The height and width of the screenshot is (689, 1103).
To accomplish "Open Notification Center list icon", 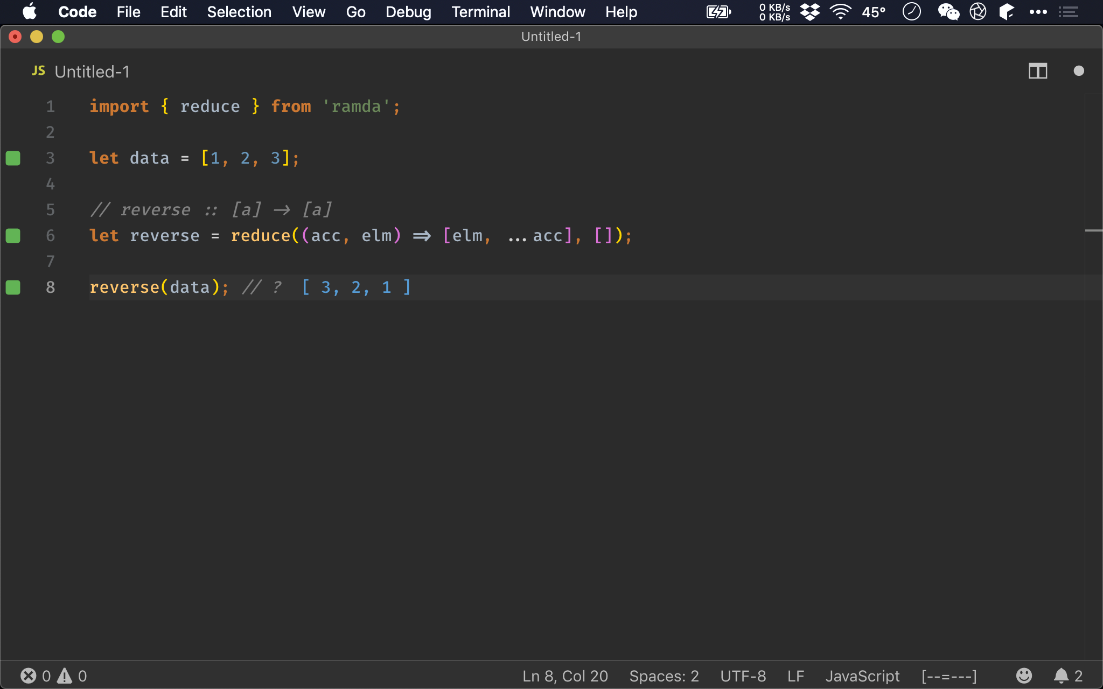I will (x=1069, y=12).
